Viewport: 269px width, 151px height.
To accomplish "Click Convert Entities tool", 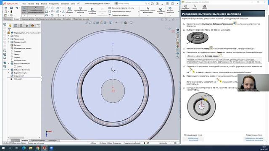I will pos(80,10).
